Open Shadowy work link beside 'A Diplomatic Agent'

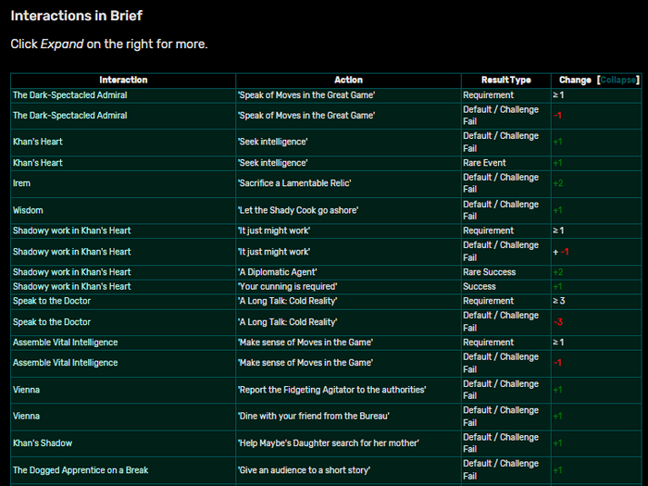coord(71,272)
